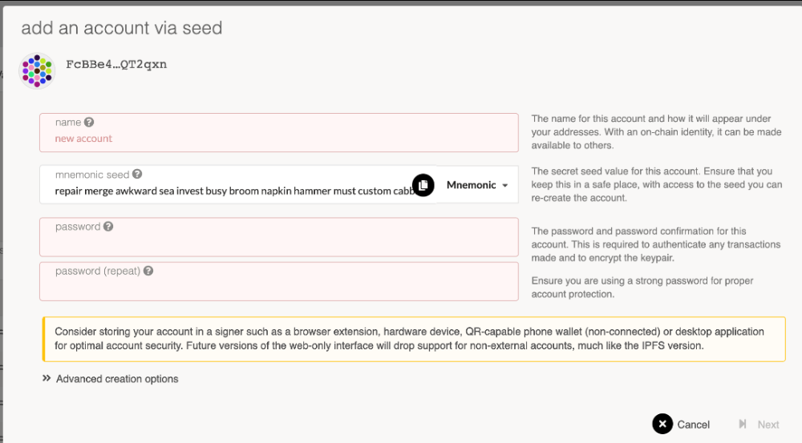Click the double chevron before Advanced creation options
802x443 pixels.
click(47, 378)
